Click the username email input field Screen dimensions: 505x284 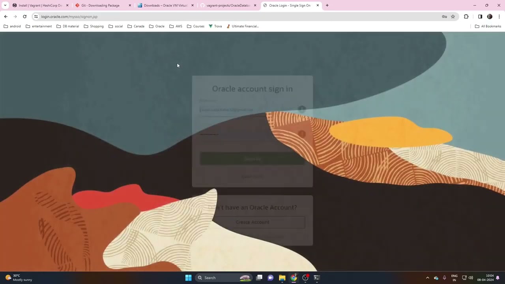point(252,110)
